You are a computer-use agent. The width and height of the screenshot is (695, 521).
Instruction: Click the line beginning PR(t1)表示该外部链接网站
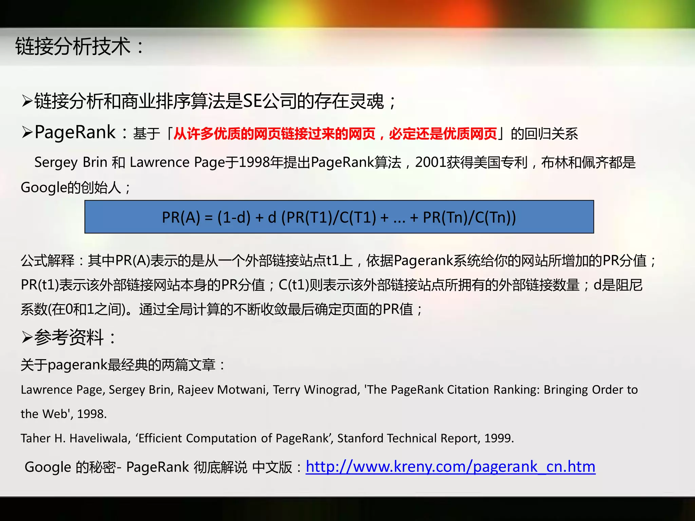tap(332, 285)
